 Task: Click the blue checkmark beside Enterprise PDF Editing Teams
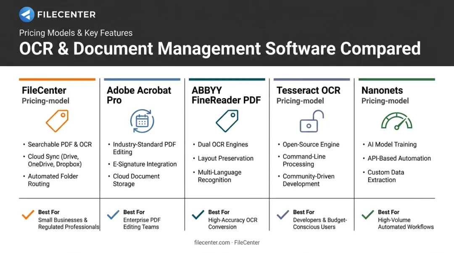tap(113, 215)
